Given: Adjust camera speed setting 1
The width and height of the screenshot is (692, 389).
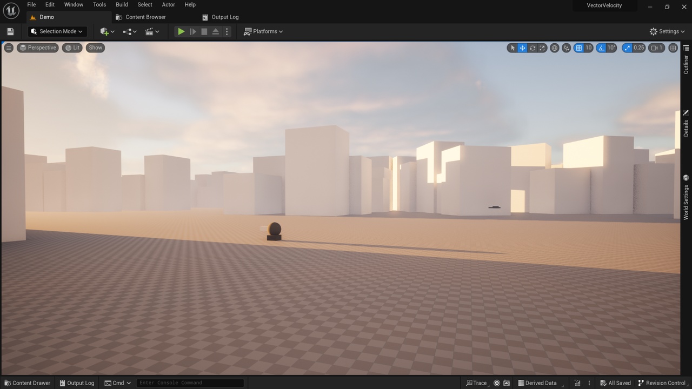Looking at the screenshot, I should coord(656,48).
